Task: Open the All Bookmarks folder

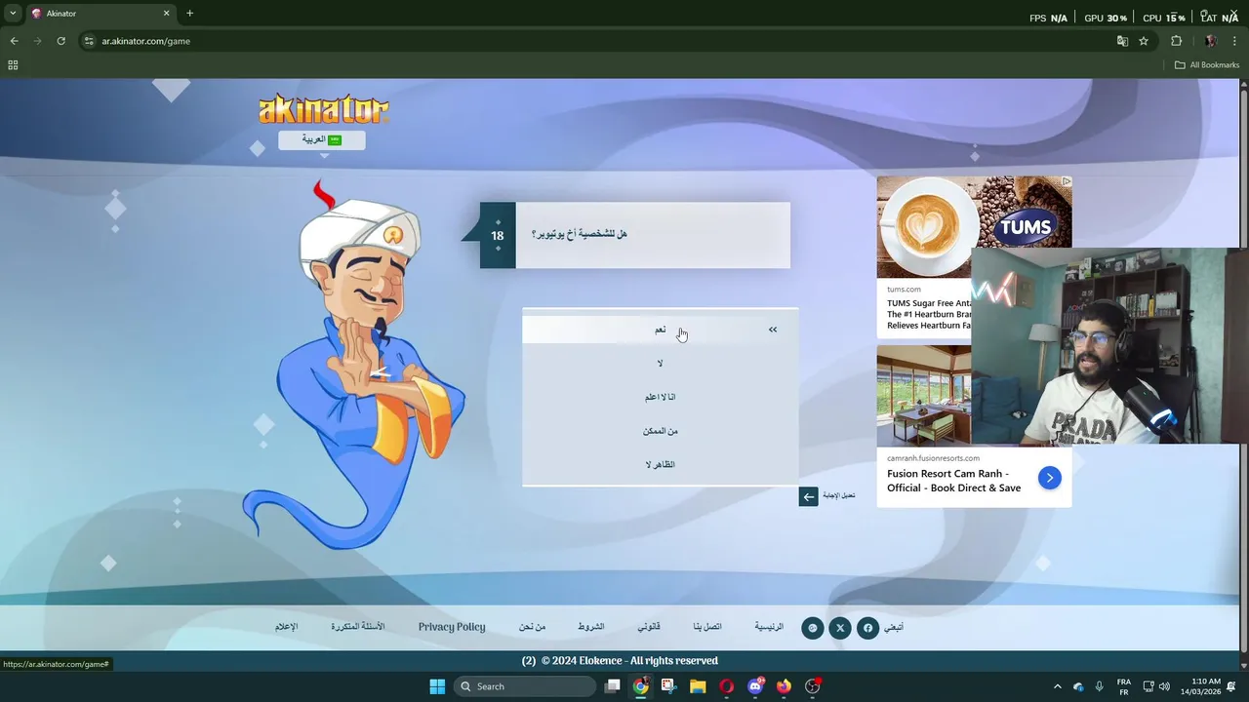Action: (1207, 65)
